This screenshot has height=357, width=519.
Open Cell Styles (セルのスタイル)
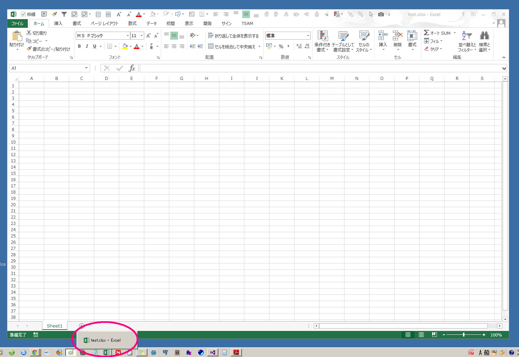point(364,41)
